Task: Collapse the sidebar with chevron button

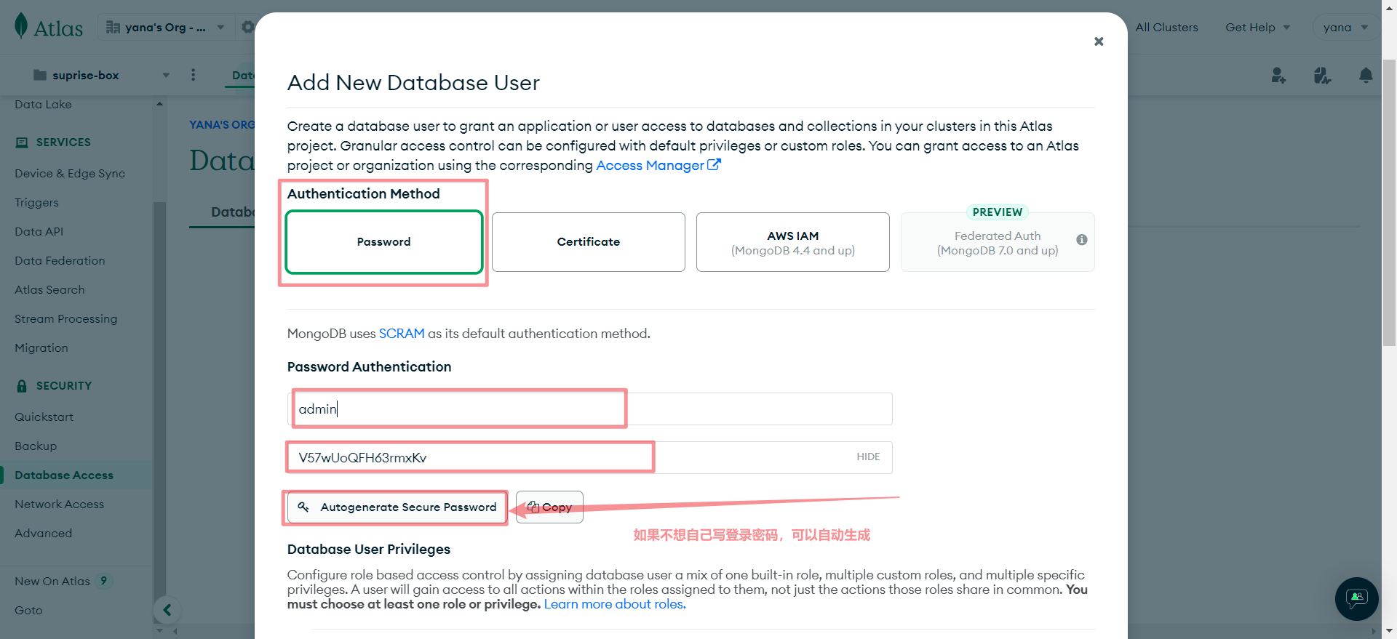Action: click(x=167, y=610)
